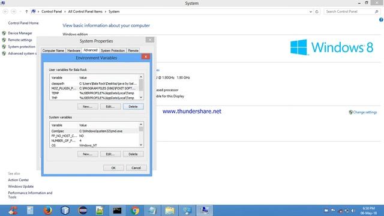Screen dimensions: 384x216
Task: Open Eclipse icon in the taskbar
Action: (x=83, y=211)
